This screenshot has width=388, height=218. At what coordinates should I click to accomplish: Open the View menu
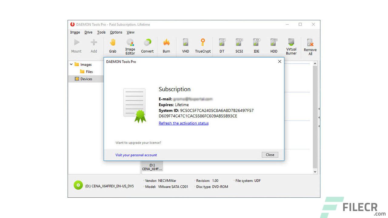click(131, 32)
